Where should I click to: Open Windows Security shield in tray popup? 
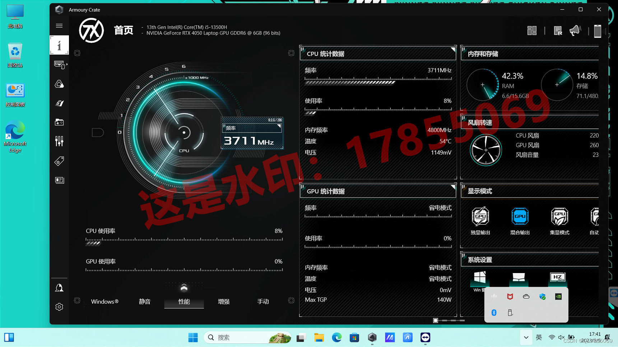click(x=542, y=296)
